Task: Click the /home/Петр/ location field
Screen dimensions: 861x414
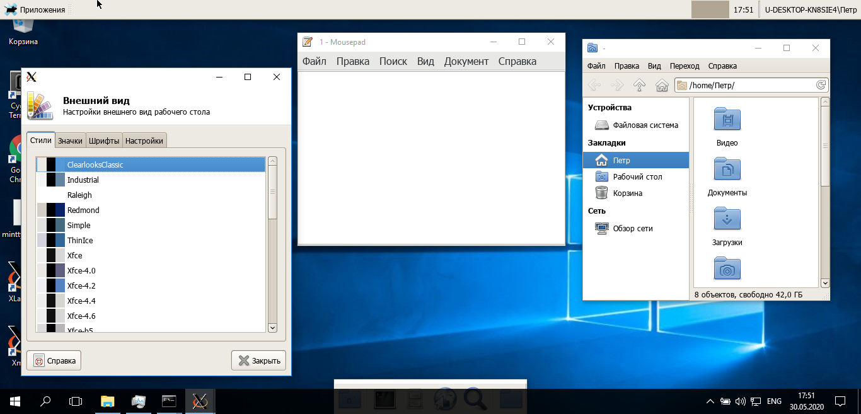Action: (x=747, y=85)
